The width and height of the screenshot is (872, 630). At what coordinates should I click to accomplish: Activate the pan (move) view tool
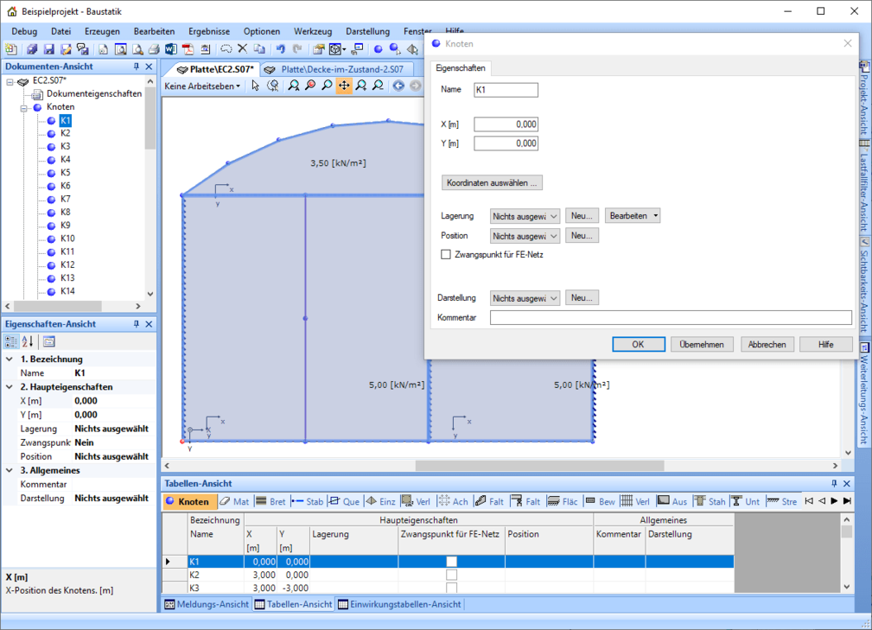coord(344,86)
